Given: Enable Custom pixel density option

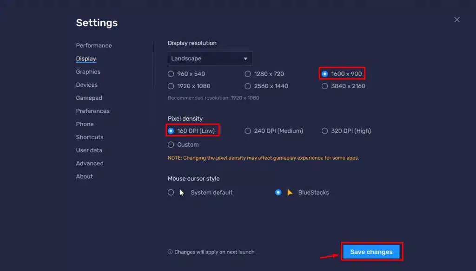Looking at the screenshot, I should click(183, 145).
